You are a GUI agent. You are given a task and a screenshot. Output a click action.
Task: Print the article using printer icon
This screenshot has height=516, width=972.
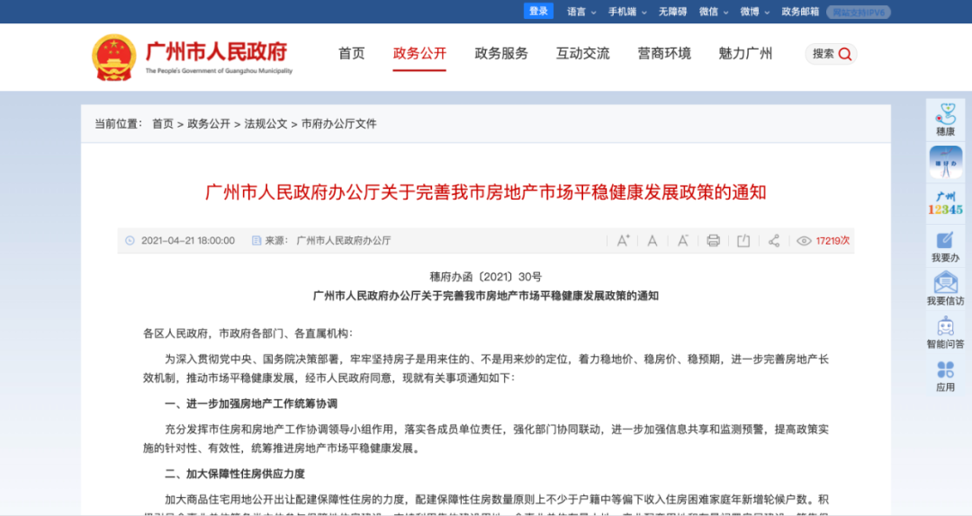pos(714,241)
